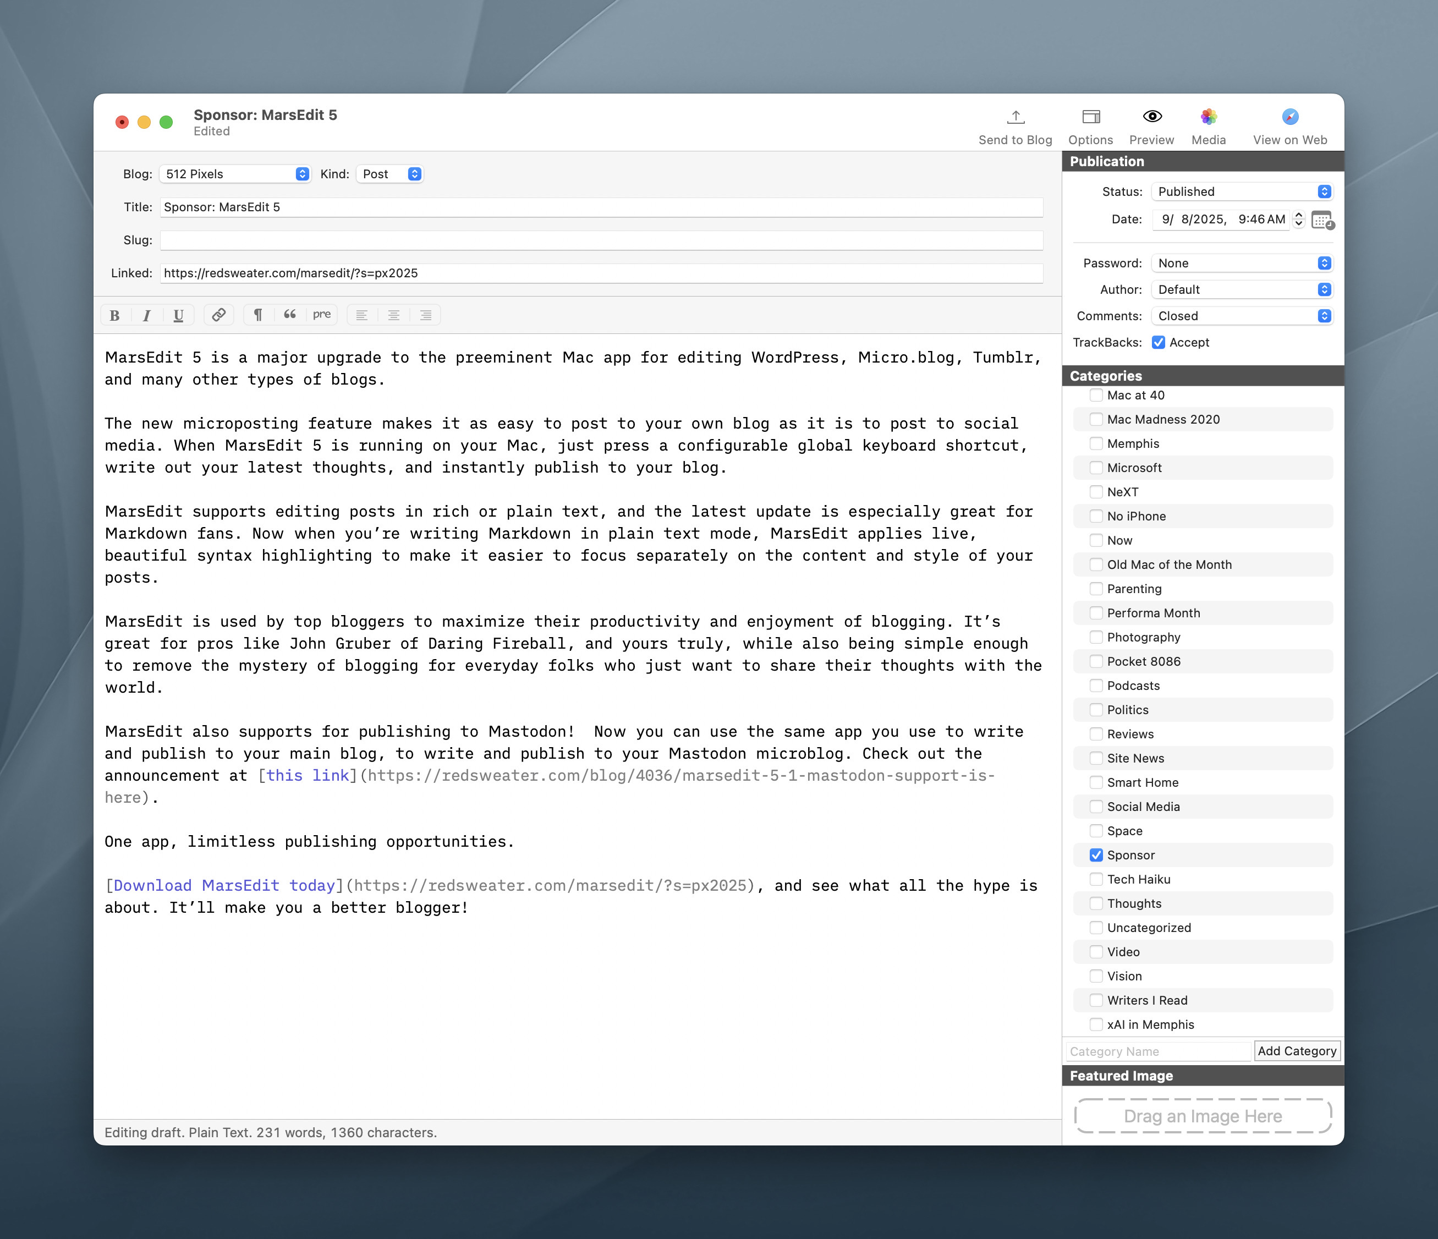1438x1239 pixels.
Task: Click the Publication section header
Action: pyautogui.click(x=1203, y=161)
